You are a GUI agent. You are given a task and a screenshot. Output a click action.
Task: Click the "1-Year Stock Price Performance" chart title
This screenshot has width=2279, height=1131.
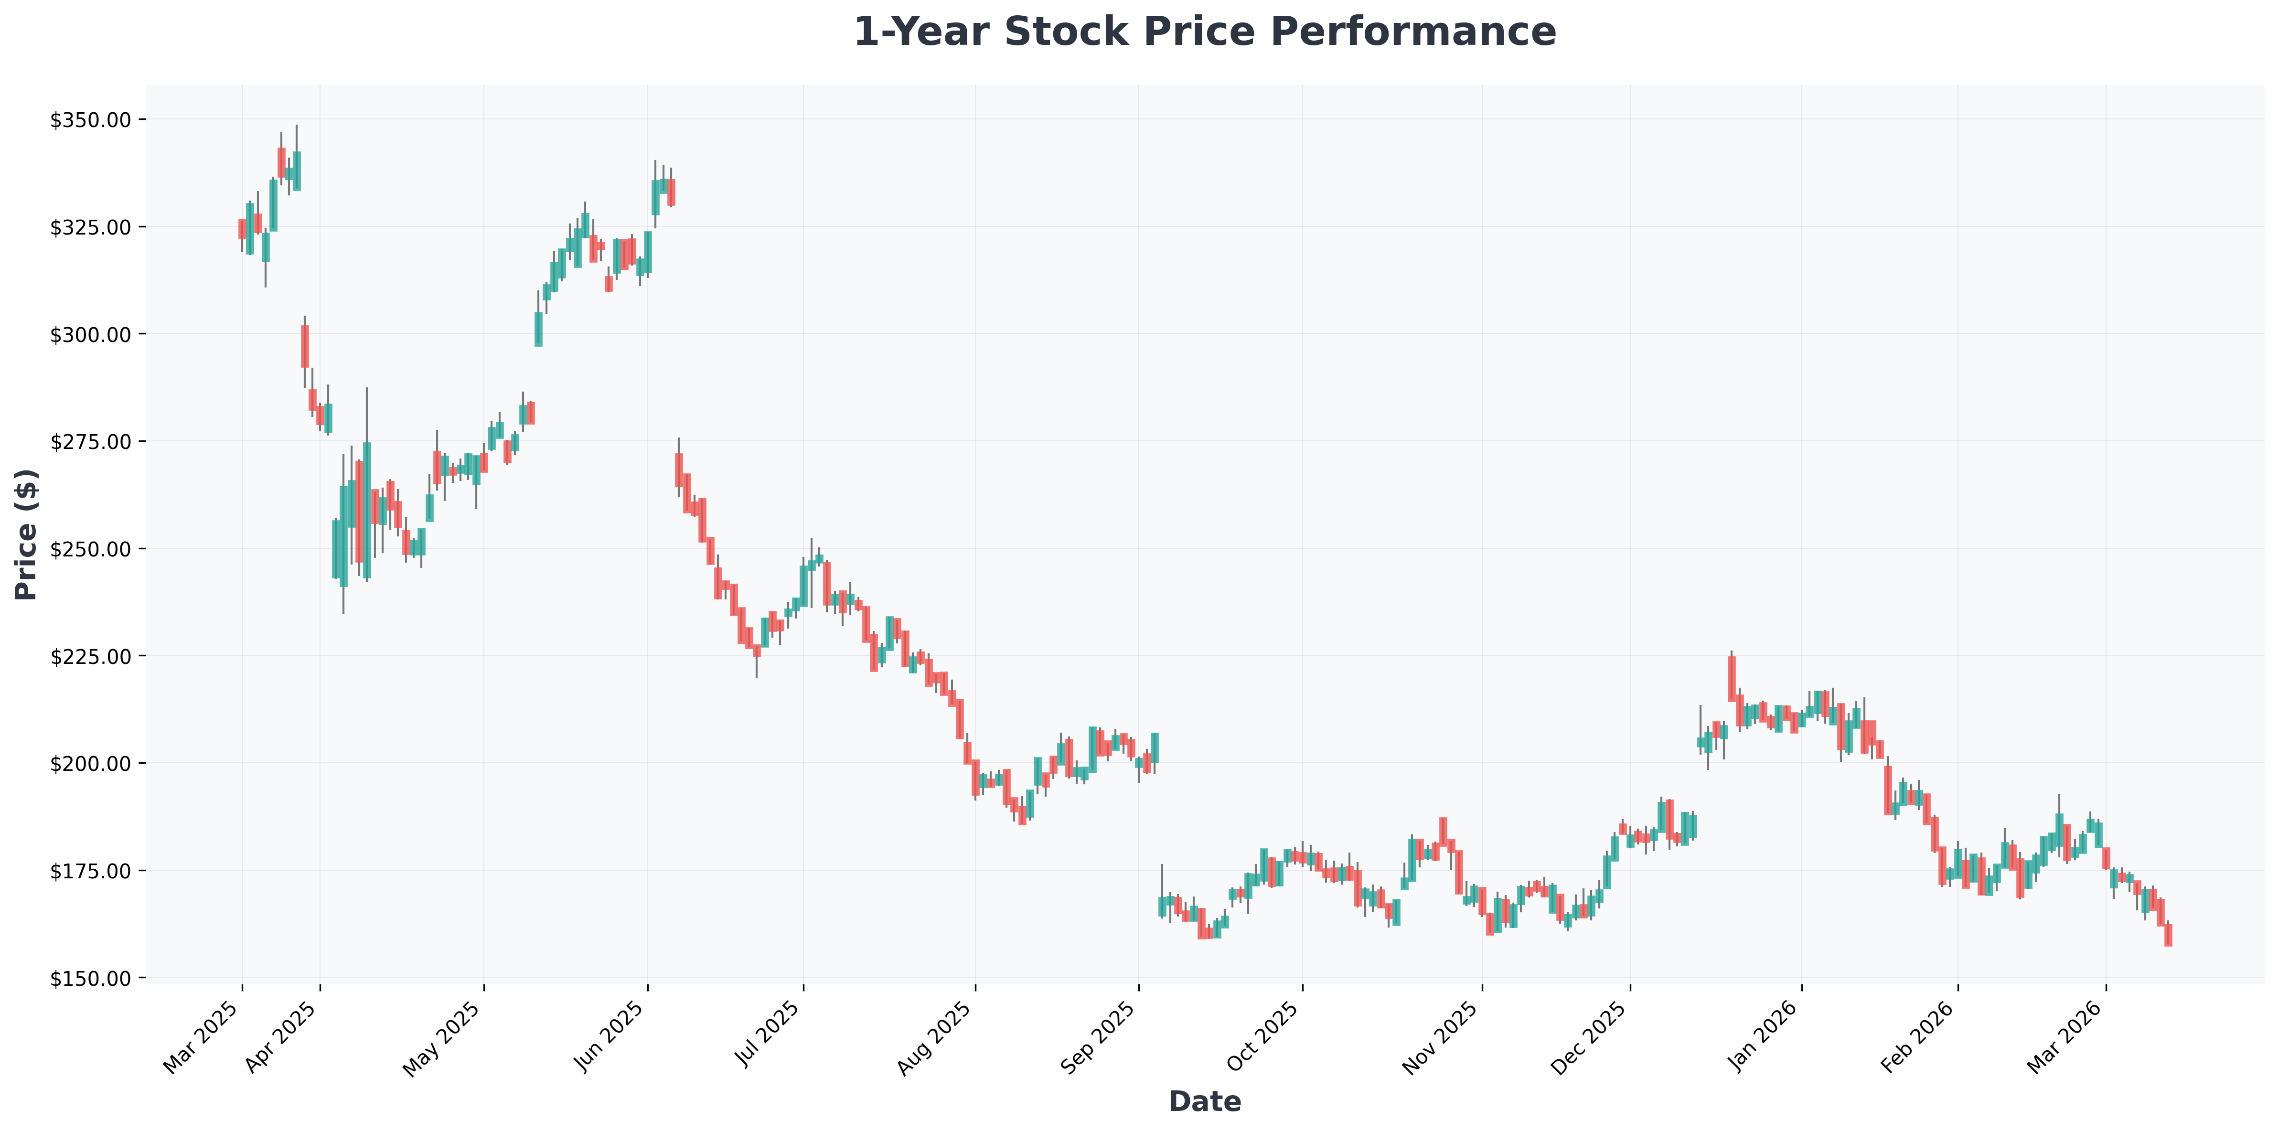pyautogui.click(x=1204, y=33)
